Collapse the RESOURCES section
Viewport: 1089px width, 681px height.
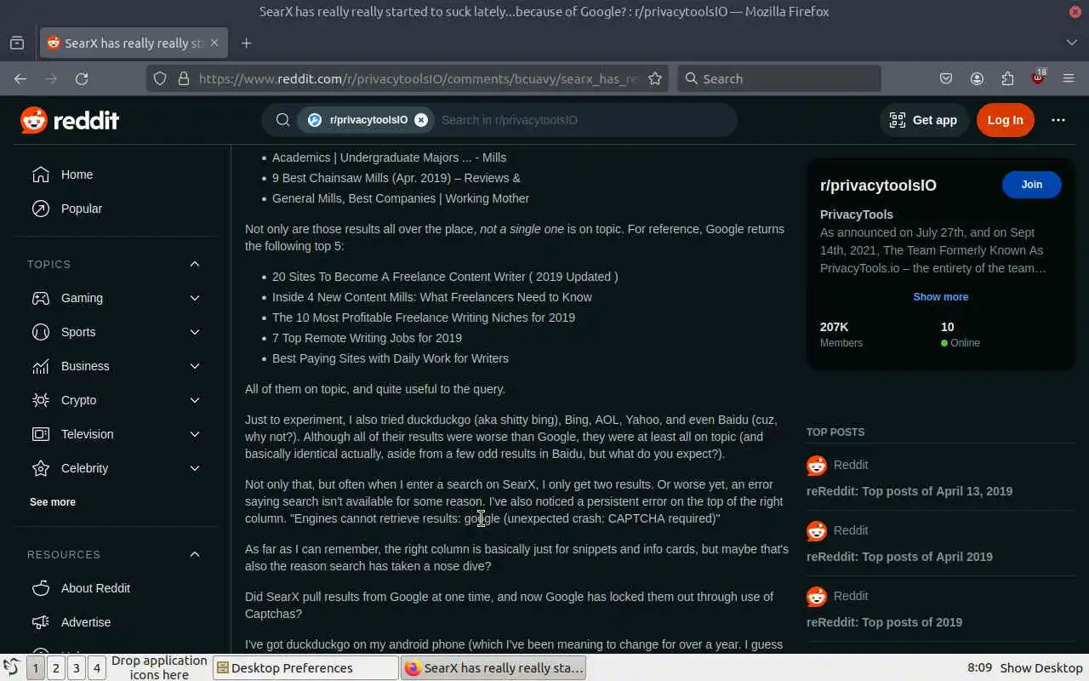click(195, 554)
